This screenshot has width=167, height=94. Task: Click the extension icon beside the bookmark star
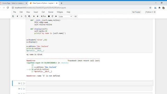tap(156, 8)
